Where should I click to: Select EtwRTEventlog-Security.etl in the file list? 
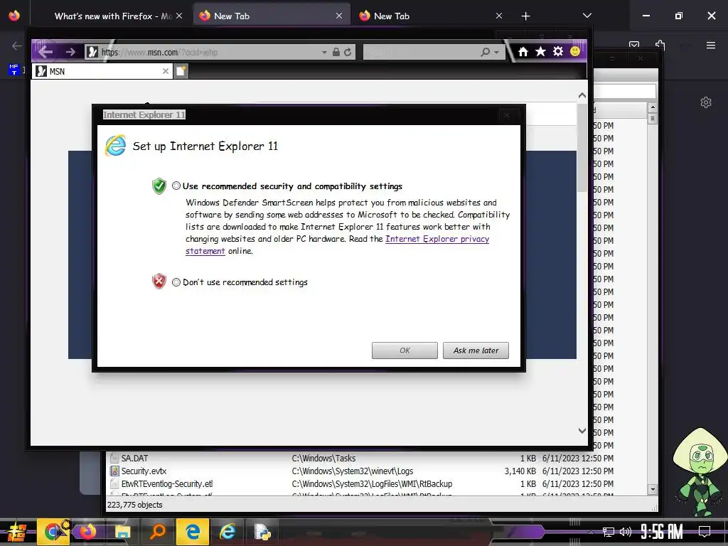coord(167,483)
